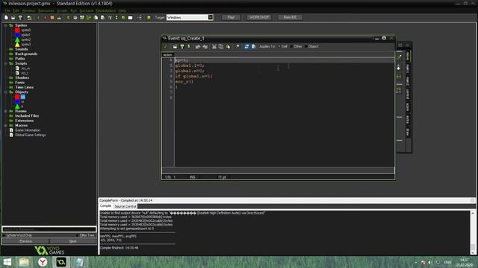Click the create script icon in toolbar

[x=96, y=17]
